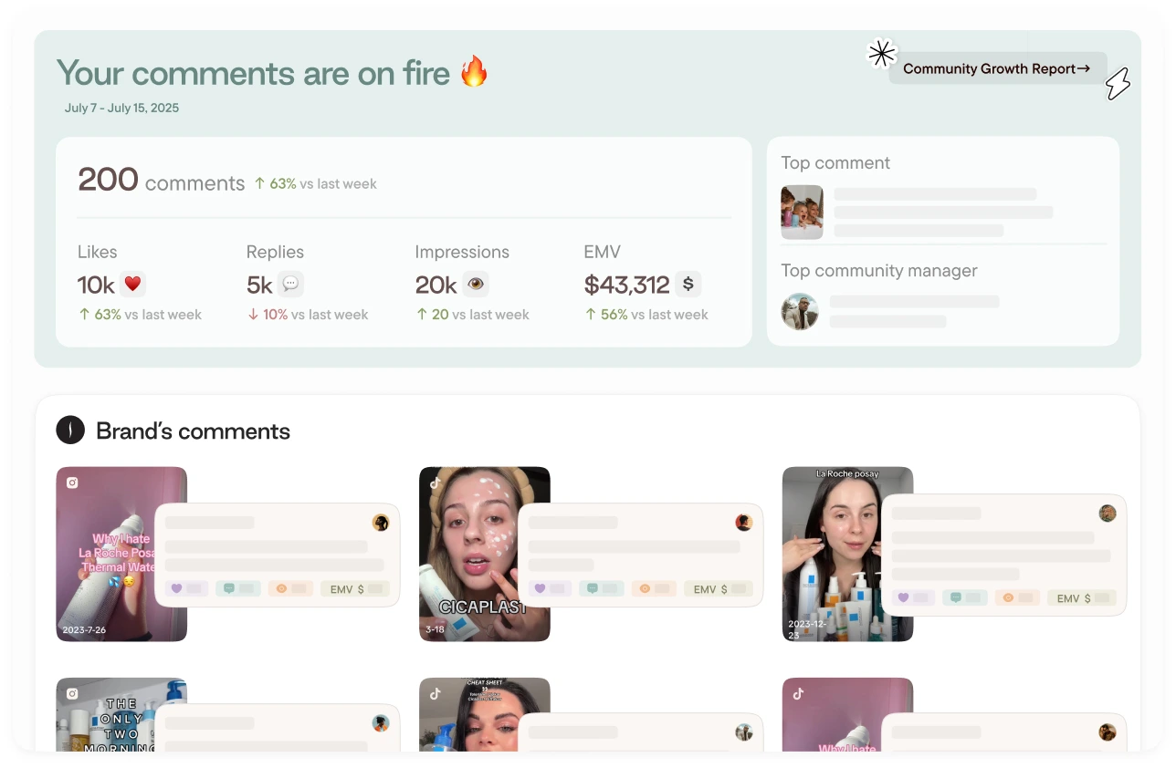The image size is (1176, 768).
Task: Click purple heart tag on first comment card
Action: pos(186,589)
